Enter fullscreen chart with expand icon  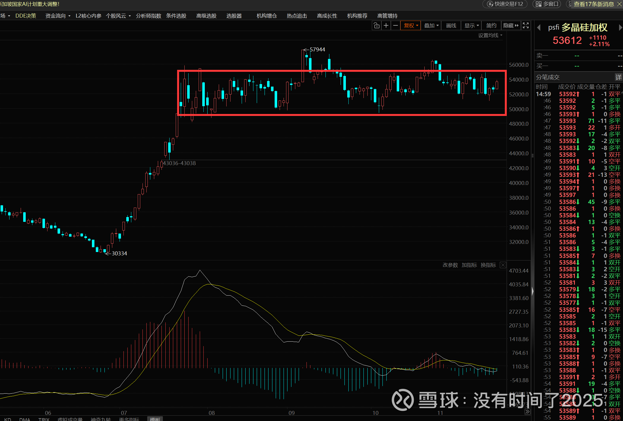coord(526,26)
